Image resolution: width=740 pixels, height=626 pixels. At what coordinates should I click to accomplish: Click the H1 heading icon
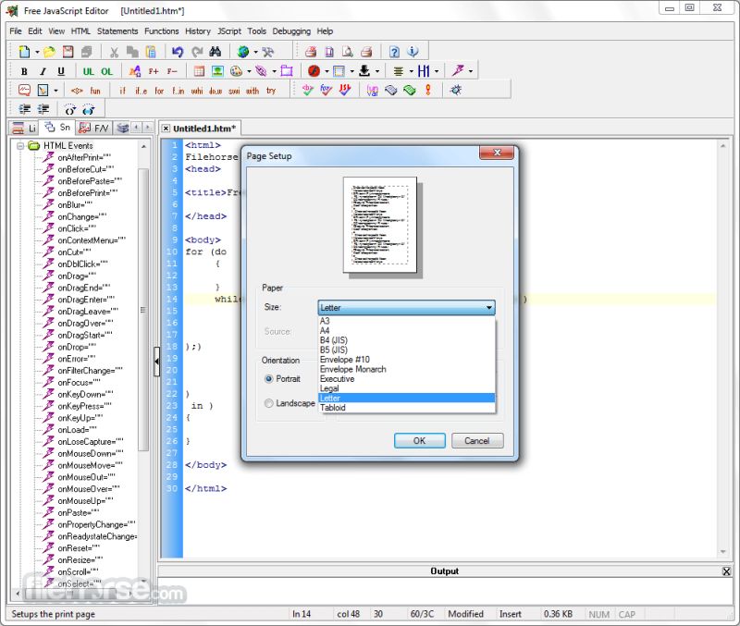(x=423, y=70)
